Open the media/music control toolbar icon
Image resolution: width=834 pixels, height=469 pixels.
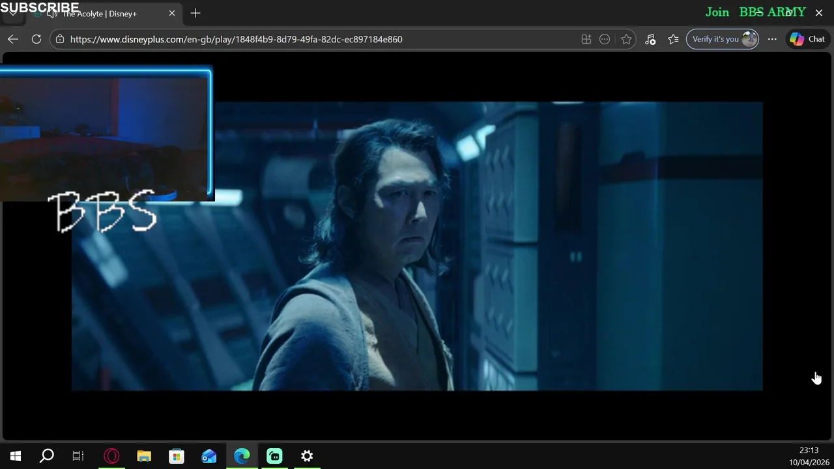(650, 39)
